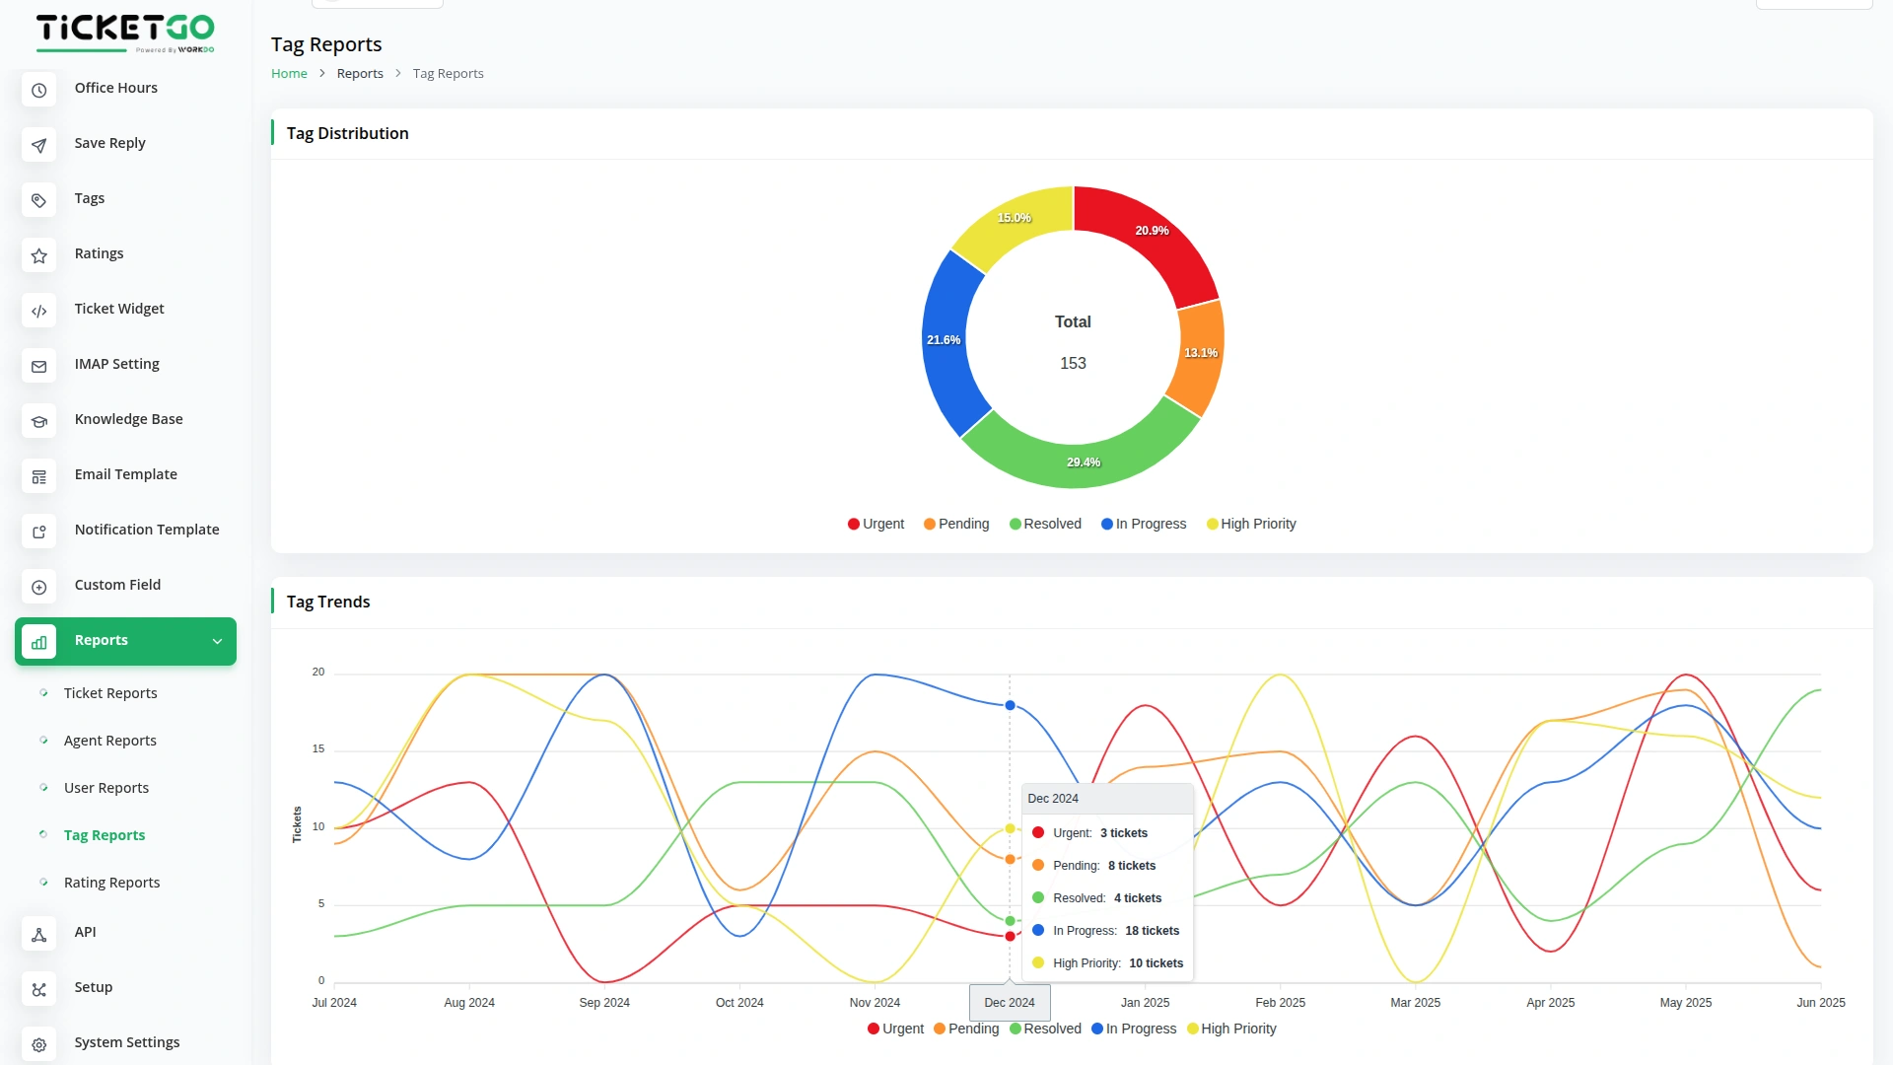The height and width of the screenshot is (1065, 1893).
Task: Open Reports from the breadcrumb
Action: point(360,73)
